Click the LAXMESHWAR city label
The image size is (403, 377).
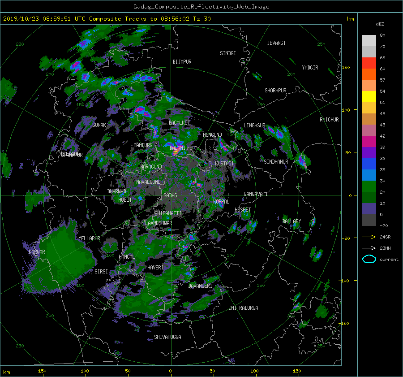click(x=159, y=223)
